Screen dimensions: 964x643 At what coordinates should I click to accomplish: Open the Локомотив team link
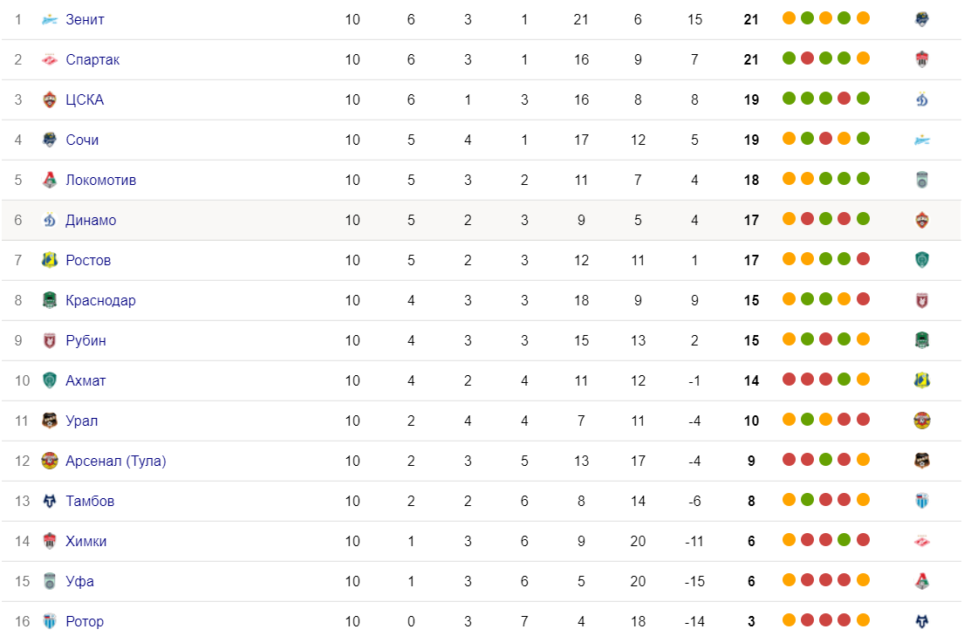click(x=101, y=180)
